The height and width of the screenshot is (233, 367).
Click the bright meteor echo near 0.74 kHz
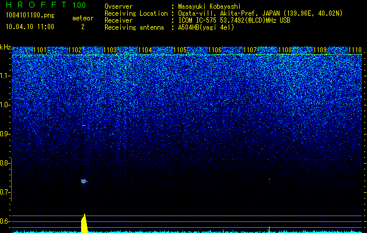pyautogui.click(x=84, y=181)
